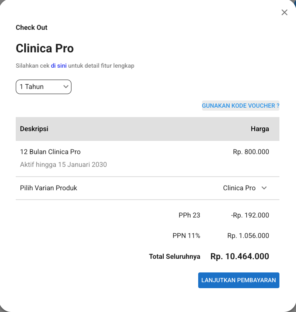296x312 pixels.
Task: Click GUNAKAN KODE VOUCHER button
Action: [x=241, y=106]
